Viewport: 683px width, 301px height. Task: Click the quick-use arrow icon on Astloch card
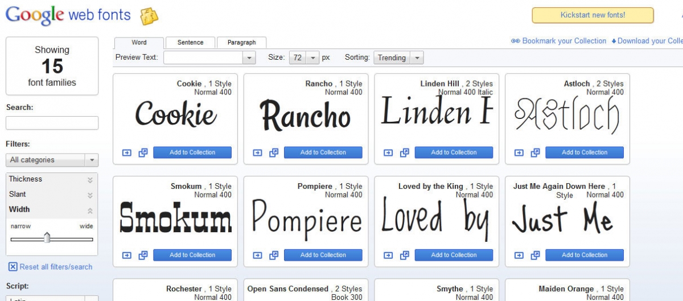pos(519,152)
